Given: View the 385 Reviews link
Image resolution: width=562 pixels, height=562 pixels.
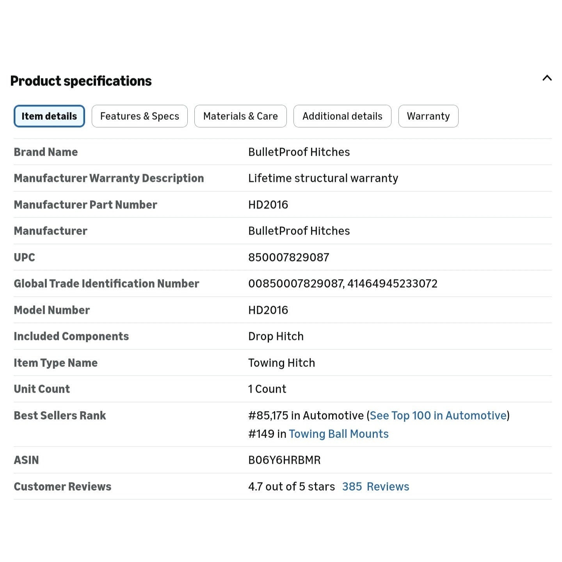Looking at the screenshot, I should coord(375,486).
